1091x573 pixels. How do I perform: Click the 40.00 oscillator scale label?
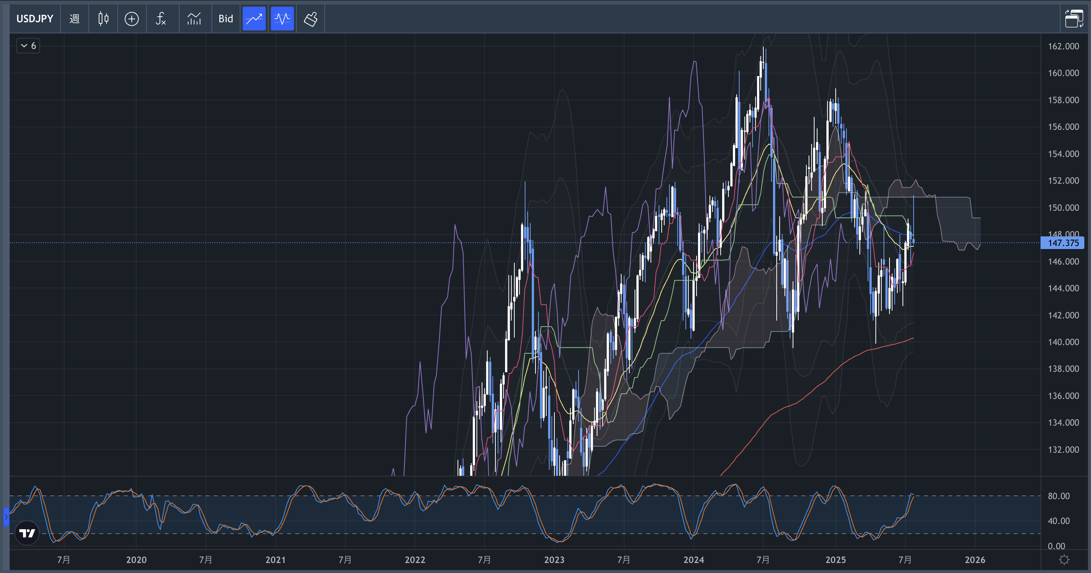click(x=1058, y=521)
